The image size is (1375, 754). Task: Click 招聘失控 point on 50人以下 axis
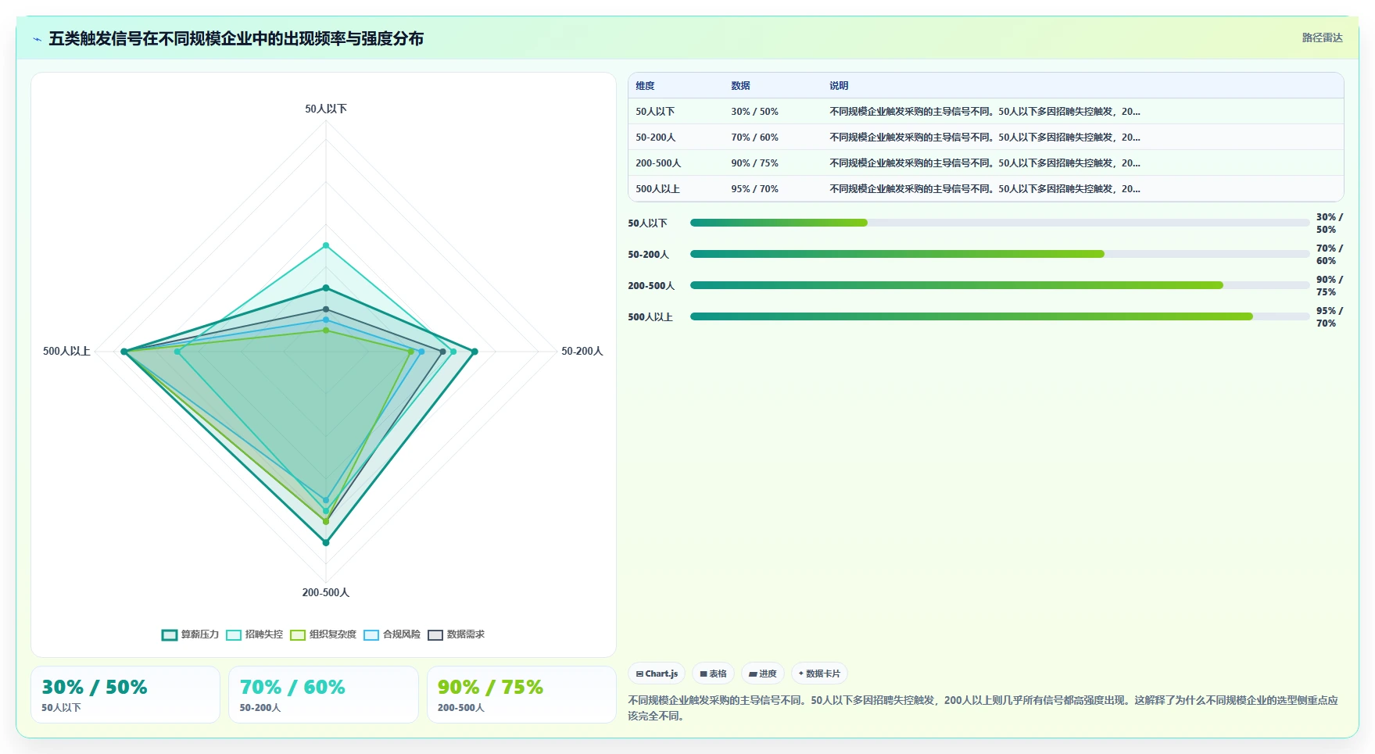326,245
